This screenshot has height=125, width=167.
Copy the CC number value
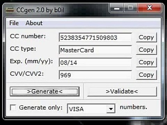pos(146,37)
